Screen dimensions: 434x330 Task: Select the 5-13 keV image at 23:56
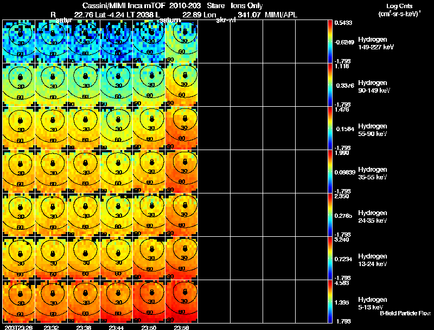point(182,301)
